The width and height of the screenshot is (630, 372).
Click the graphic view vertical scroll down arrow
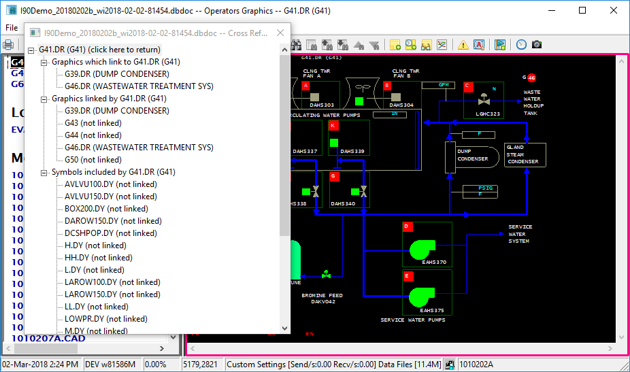pos(621,337)
